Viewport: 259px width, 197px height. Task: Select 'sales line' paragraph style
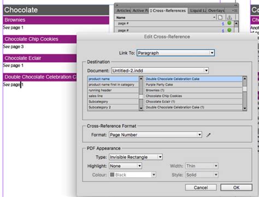(x=113, y=96)
